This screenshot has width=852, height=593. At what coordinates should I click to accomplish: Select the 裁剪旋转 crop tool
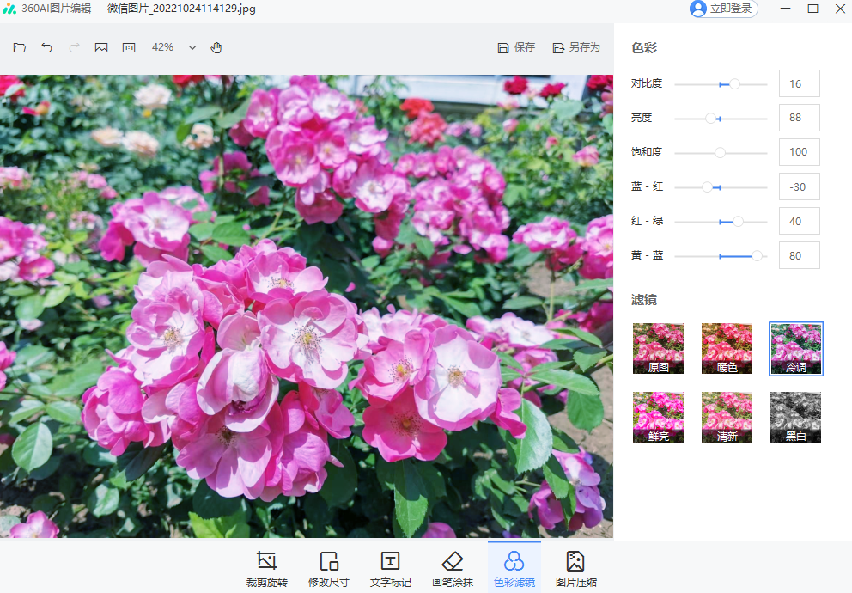[x=266, y=565]
